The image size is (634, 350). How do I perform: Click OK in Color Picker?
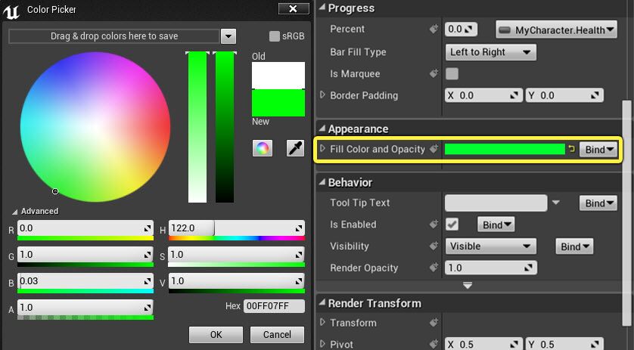tap(216, 335)
